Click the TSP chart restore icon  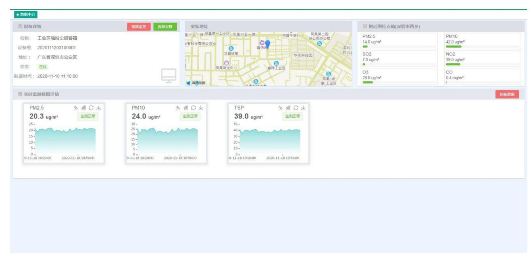pos(296,108)
